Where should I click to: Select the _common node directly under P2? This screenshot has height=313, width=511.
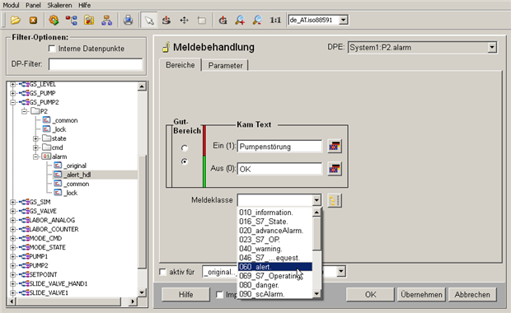(x=65, y=120)
